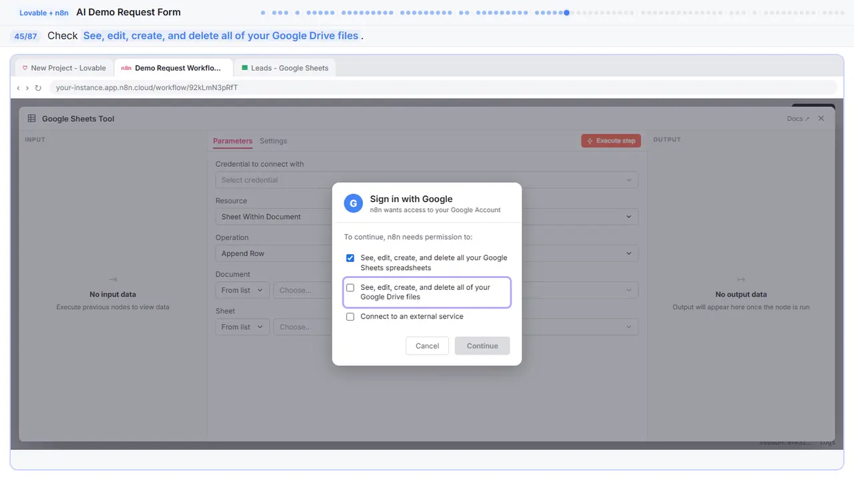The height and width of the screenshot is (480, 854).
Task: Open the New Project - Lovable browser tab
Action: click(64, 68)
